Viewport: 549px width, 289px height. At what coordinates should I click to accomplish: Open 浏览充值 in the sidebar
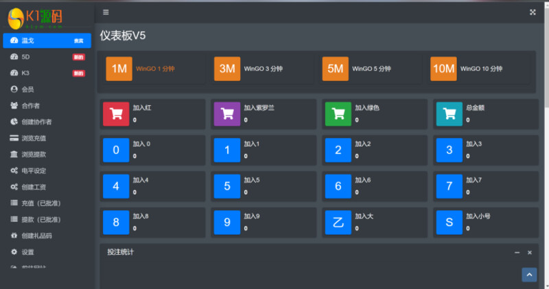pyautogui.click(x=34, y=138)
